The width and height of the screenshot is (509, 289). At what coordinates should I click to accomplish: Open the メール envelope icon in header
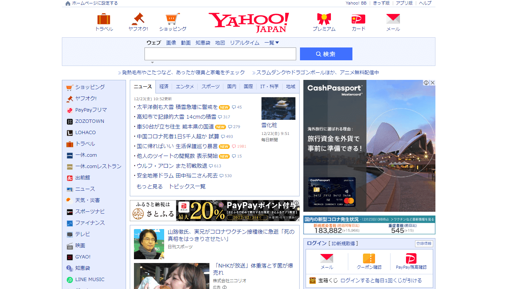point(393,19)
